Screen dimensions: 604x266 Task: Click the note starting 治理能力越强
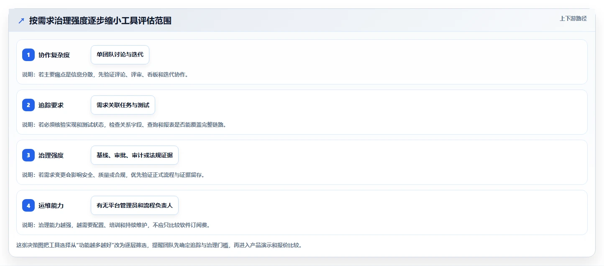116,225
